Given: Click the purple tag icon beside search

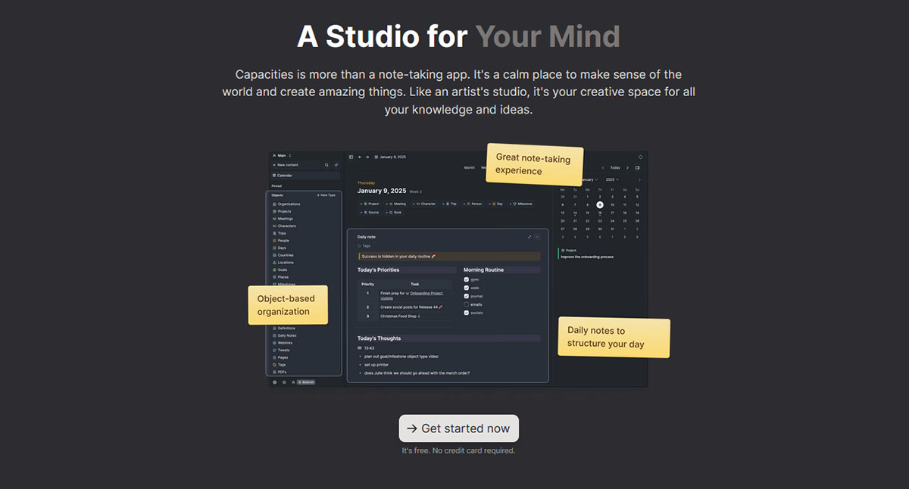Looking at the screenshot, I should [336, 164].
